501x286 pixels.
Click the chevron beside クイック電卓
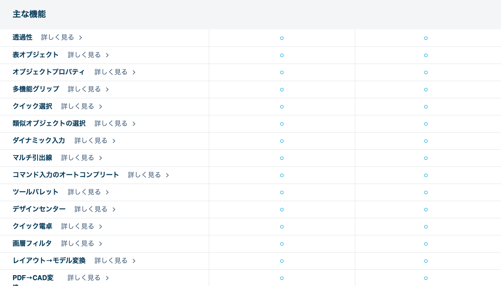tap(101, 227)
